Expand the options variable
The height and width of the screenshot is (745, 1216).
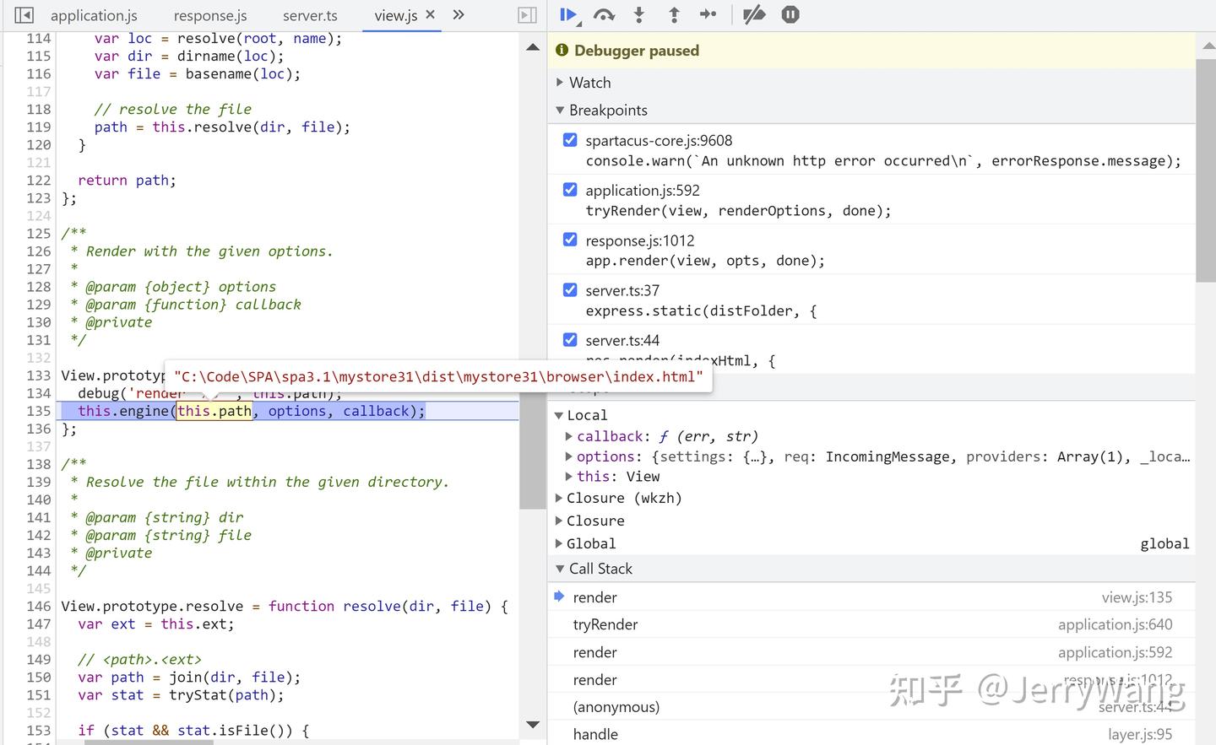pos(569,456)
